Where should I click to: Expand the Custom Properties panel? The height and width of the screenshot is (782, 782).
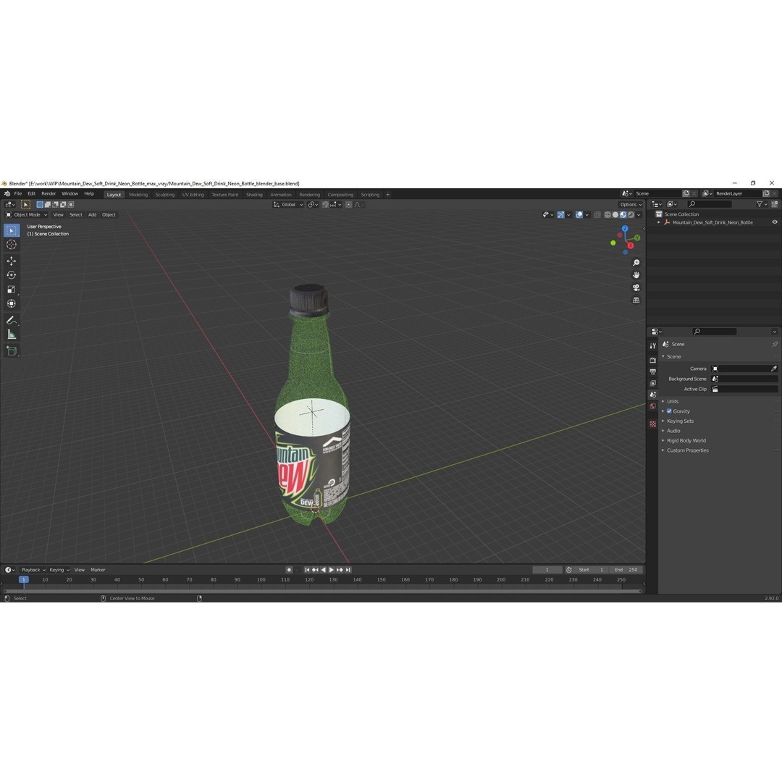tap(688, 450)
